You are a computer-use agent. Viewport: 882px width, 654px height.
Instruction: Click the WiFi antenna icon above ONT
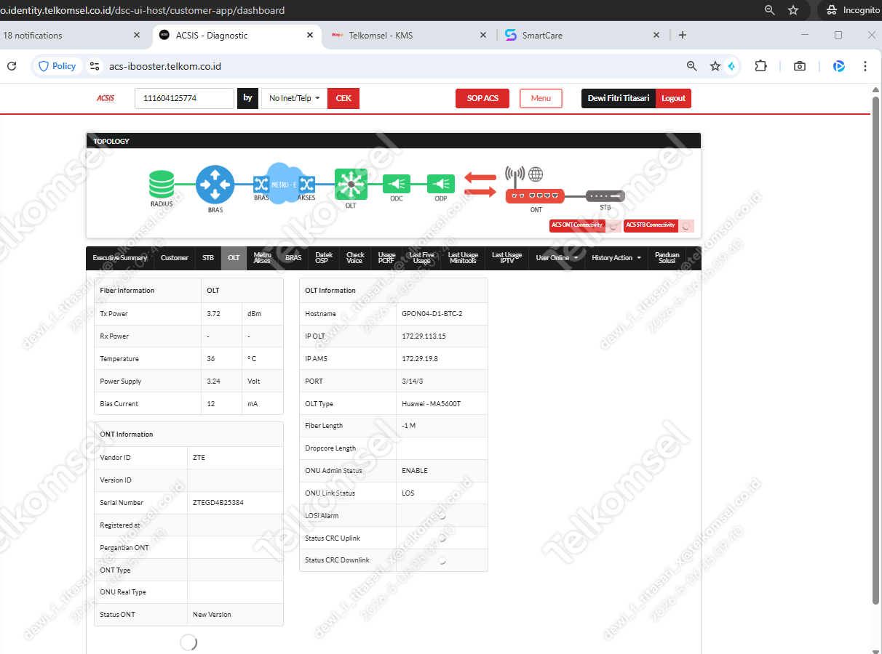[515, 174]
